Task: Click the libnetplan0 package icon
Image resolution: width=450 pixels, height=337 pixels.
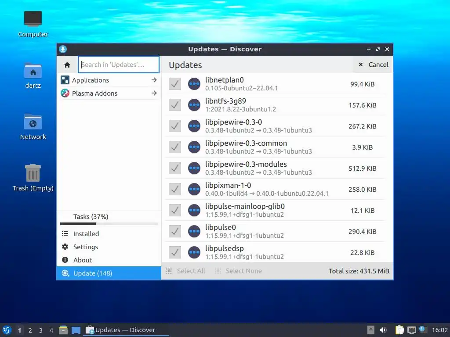Action: click(194, 84)
